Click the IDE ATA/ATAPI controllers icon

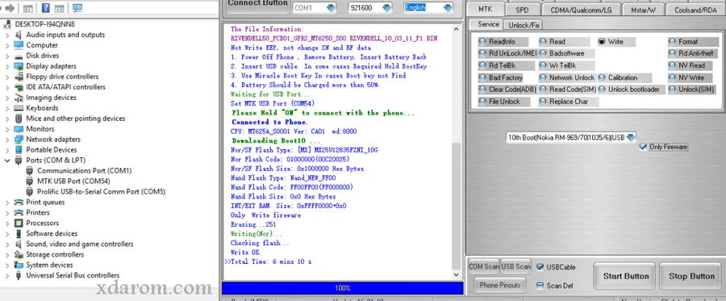(19, 87)
